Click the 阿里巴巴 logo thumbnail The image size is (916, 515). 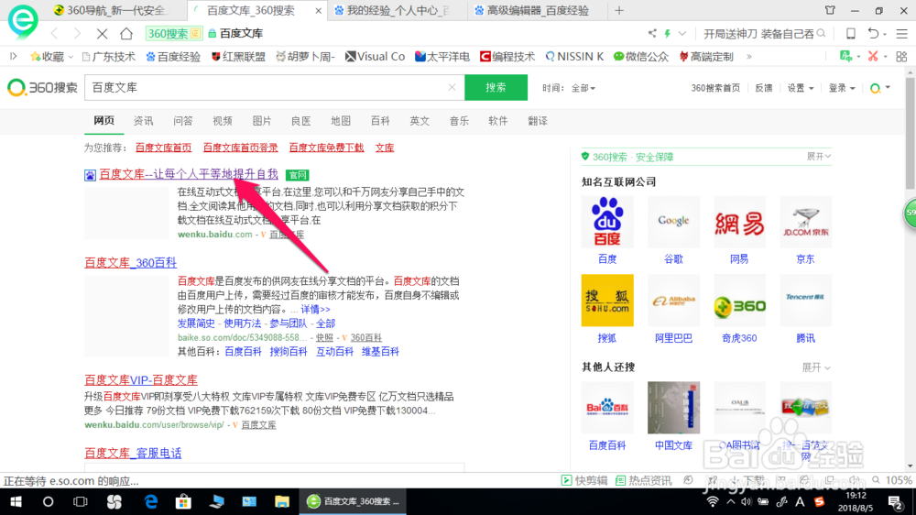pos(673,301)
